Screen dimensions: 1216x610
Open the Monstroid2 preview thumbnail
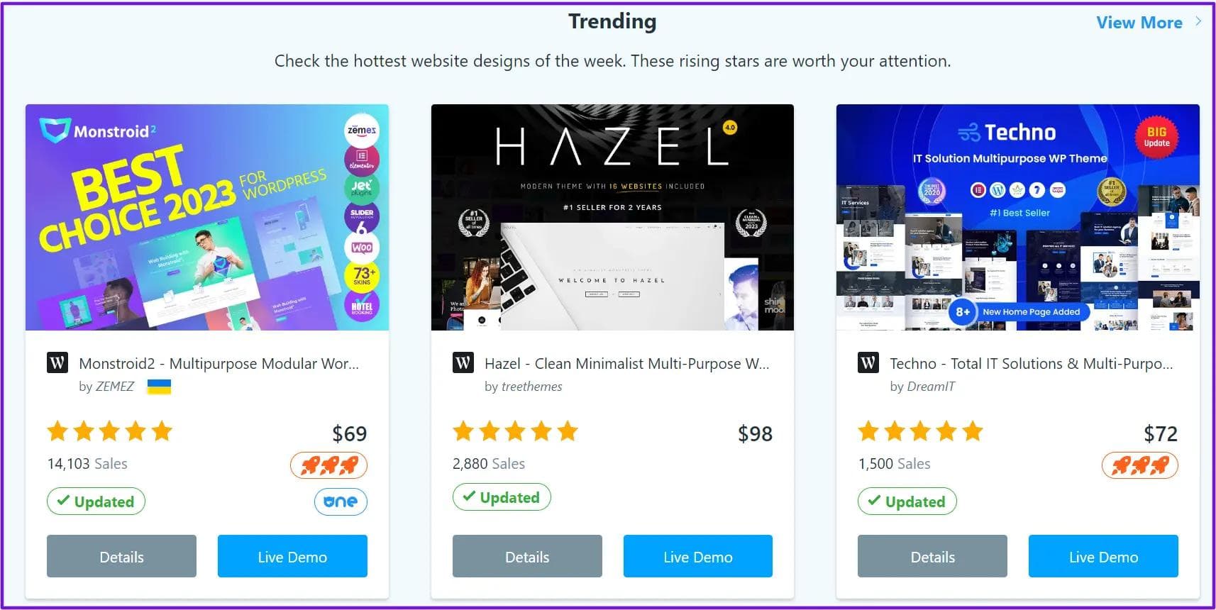[x=207, y=217]
